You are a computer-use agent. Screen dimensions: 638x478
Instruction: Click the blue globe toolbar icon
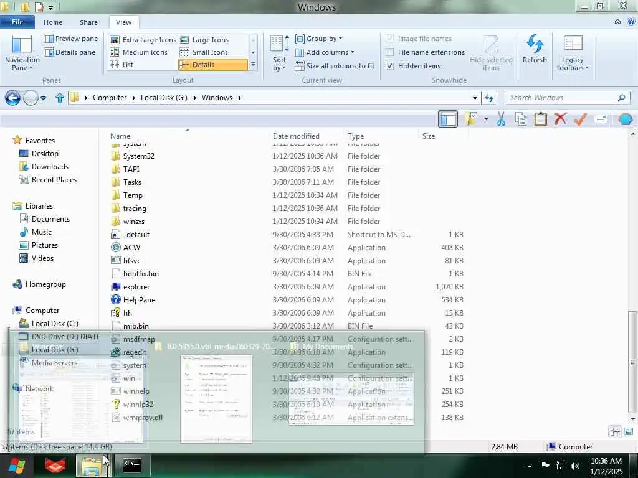point(626,119)
